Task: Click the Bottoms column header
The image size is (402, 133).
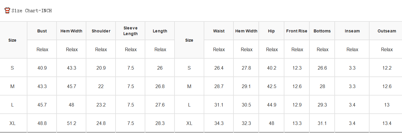Action: (x=322, y=31)
